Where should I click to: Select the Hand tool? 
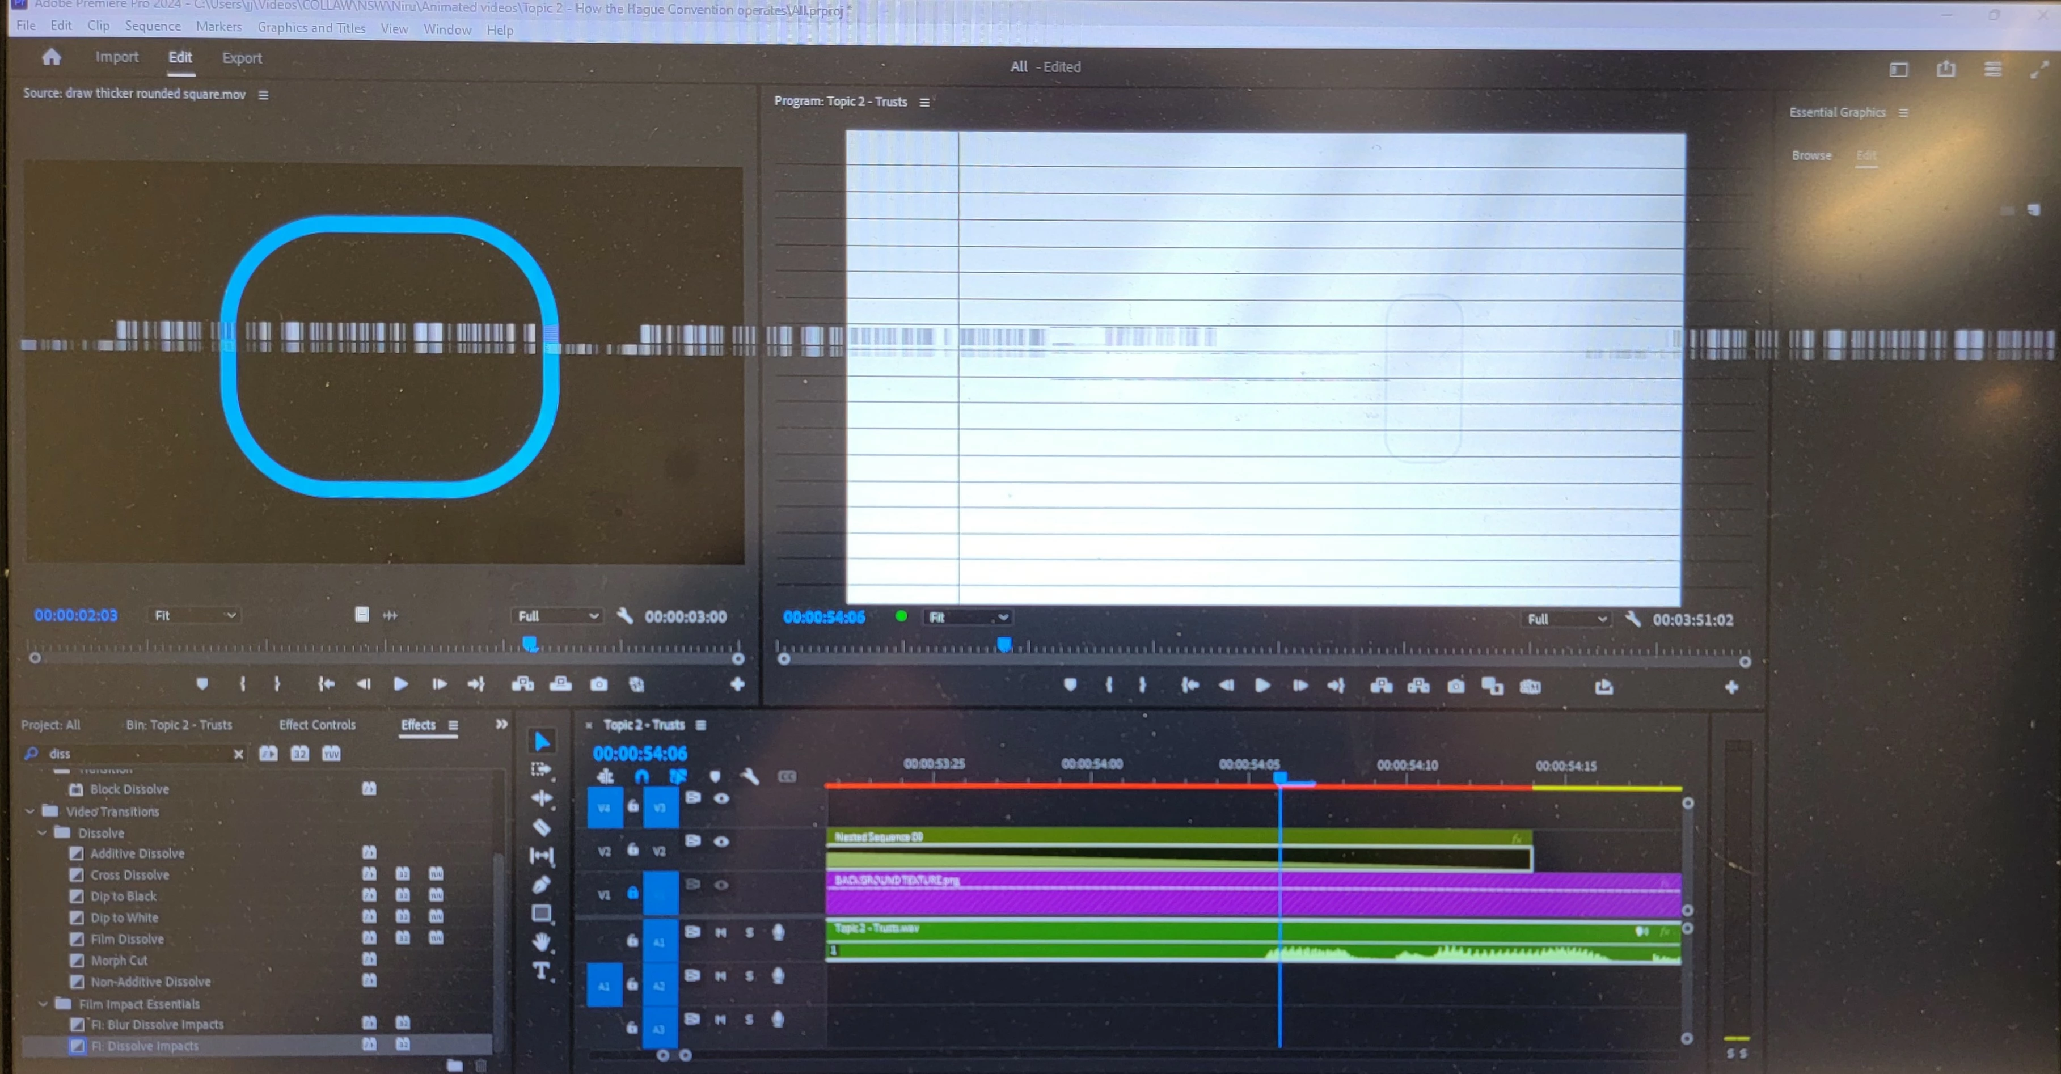(x=542, y=942)
